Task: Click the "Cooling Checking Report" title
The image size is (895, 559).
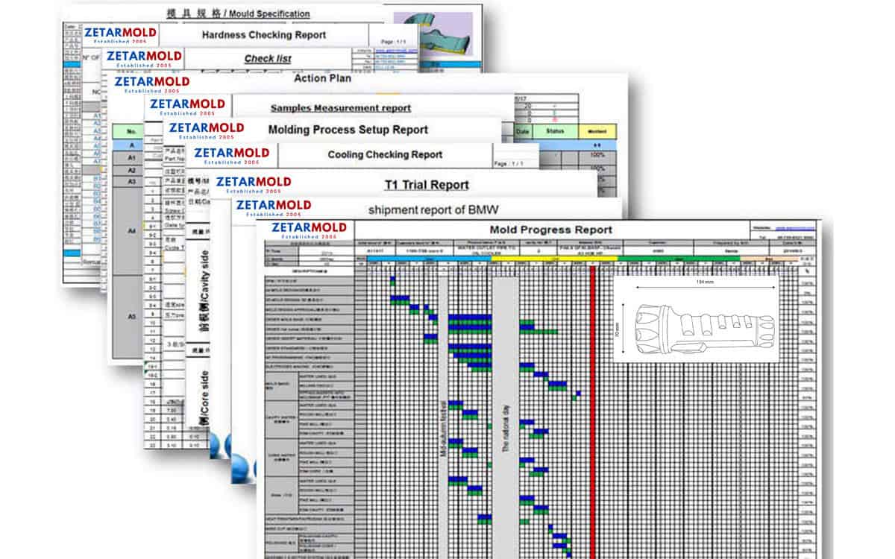Action: 385,155
